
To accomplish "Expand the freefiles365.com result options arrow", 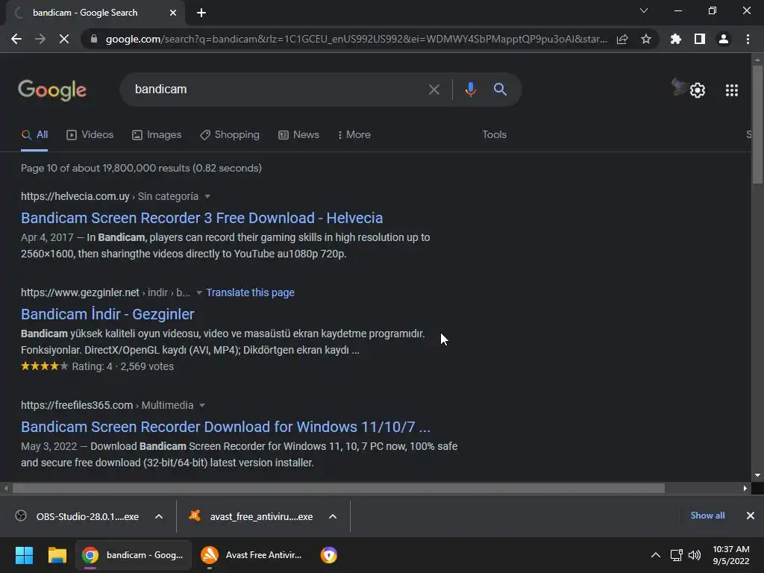I will [x=202, y=405].
